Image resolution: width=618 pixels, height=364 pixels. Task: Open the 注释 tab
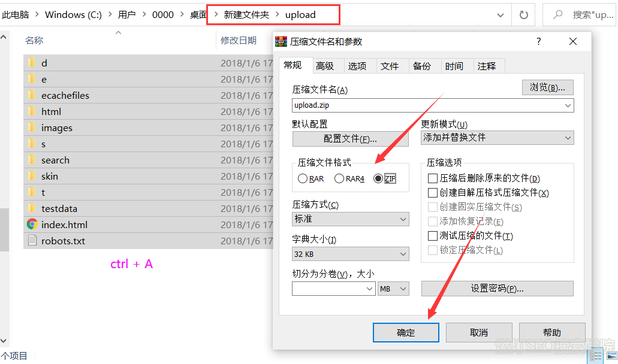[x=487, y=66]
